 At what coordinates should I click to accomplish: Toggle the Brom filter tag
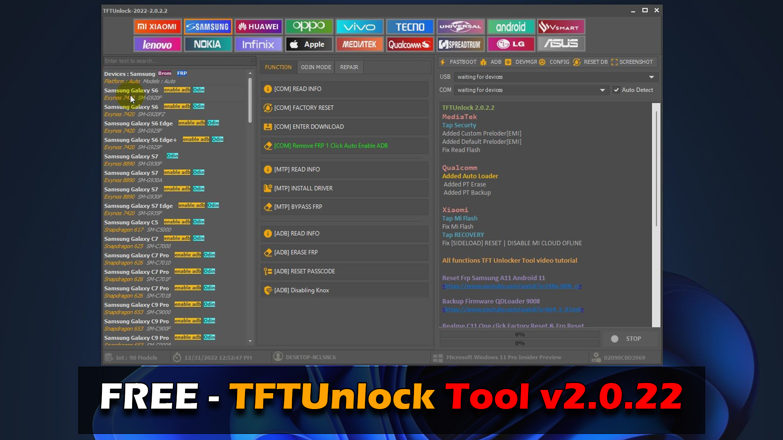coord(165,73)
